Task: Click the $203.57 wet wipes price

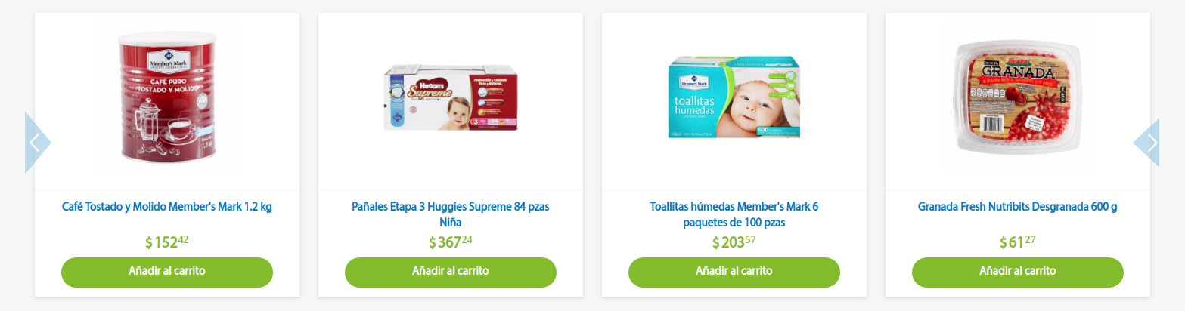Action: coord(734,242)
